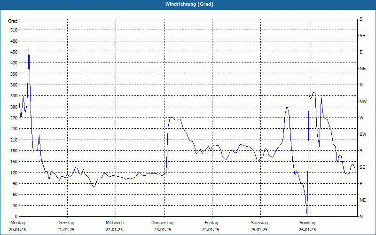The height and width of the screenshot is (235, 376).
Task: Click the 510 value on the degree axis
Action: [14, 30]
